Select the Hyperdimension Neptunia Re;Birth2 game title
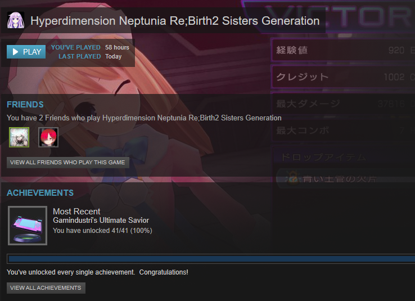Image resolution: width=415 pixels, height=301 pixels. (175, 21)
